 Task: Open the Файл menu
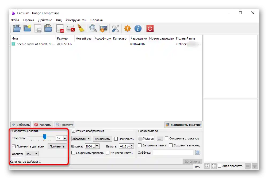click(15, 20)
